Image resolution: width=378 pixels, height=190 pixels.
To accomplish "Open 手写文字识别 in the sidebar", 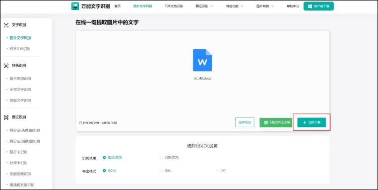I will pyautogui.click(x=20, y=89).
